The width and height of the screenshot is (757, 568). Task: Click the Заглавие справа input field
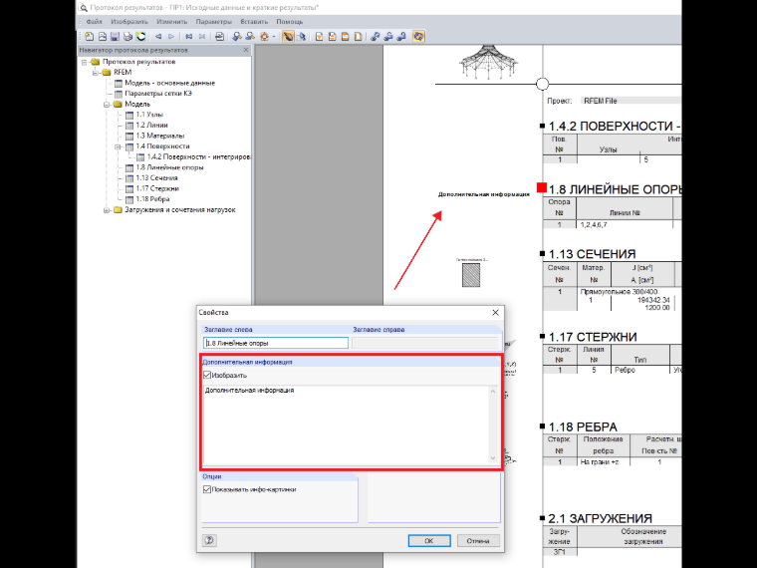point(425,343)
